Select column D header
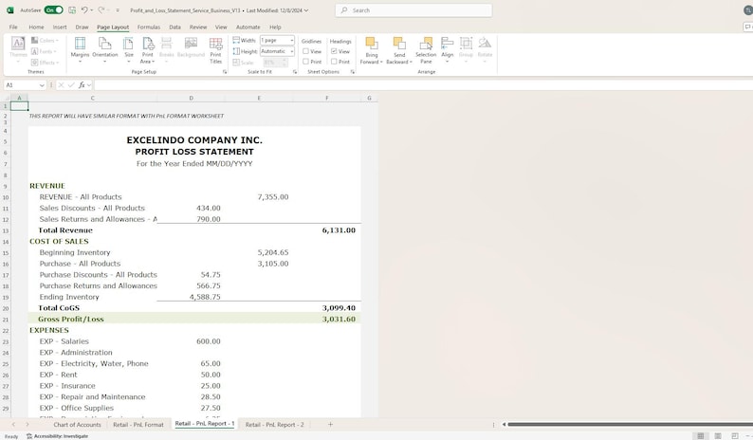Image resolution: width=753 pixels, height=440 pixels. [191, 98]
